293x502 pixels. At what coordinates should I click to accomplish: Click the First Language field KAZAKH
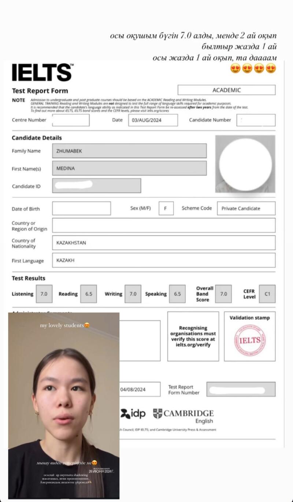164,260
